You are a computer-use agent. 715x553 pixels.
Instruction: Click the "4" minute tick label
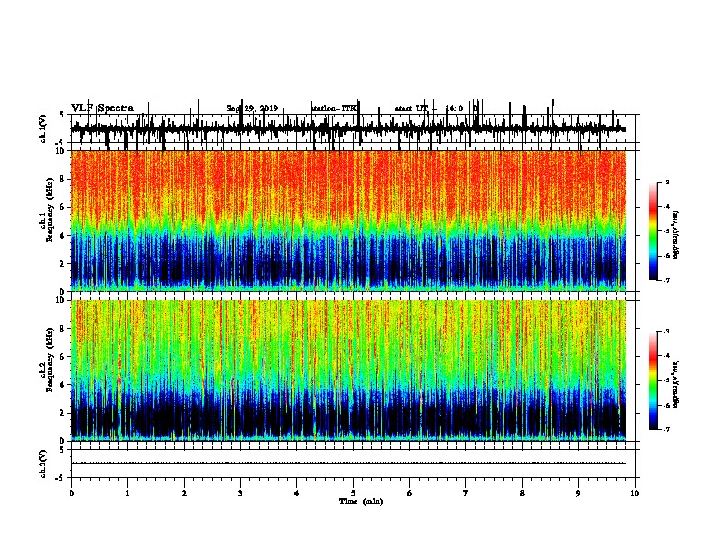click(297, 493)
